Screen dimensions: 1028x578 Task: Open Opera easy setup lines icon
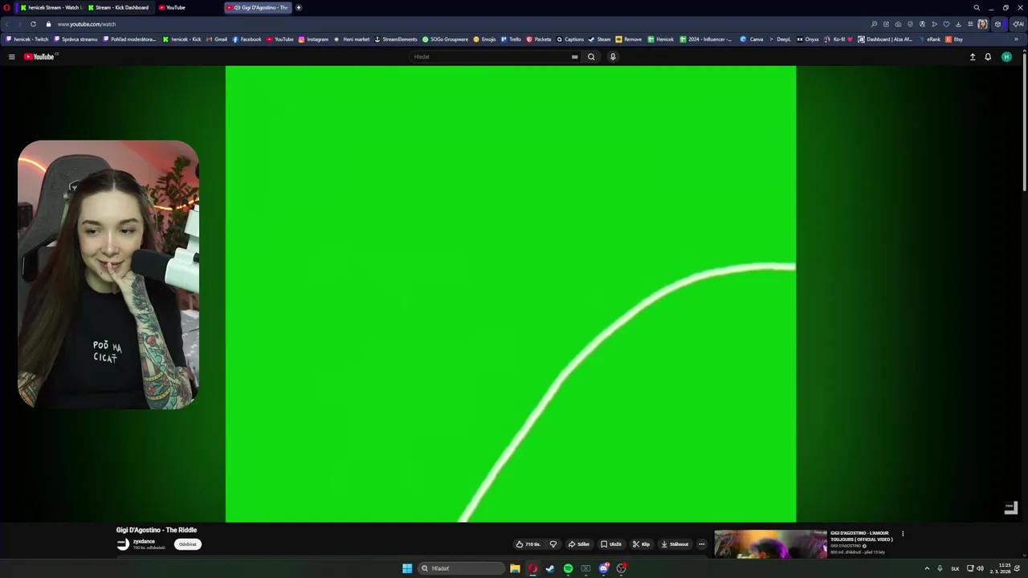pos(970,24)
